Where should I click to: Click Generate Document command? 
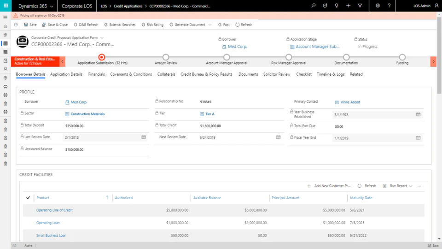pos(187,24)
